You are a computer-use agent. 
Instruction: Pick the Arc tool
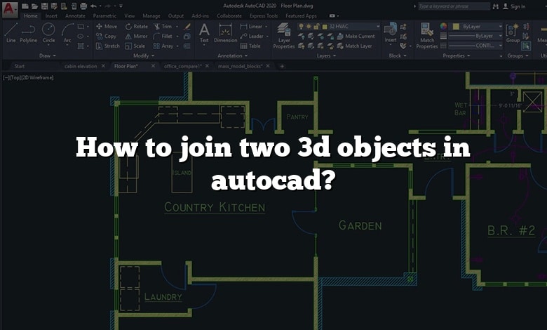67,32
